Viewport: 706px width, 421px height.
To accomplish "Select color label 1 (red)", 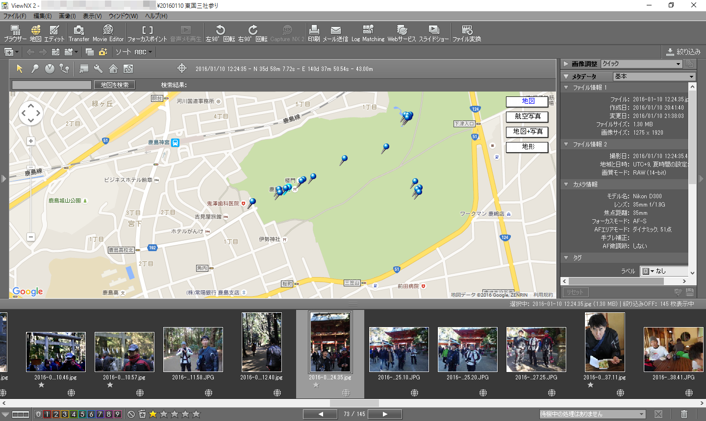I will tap(47, 414).
